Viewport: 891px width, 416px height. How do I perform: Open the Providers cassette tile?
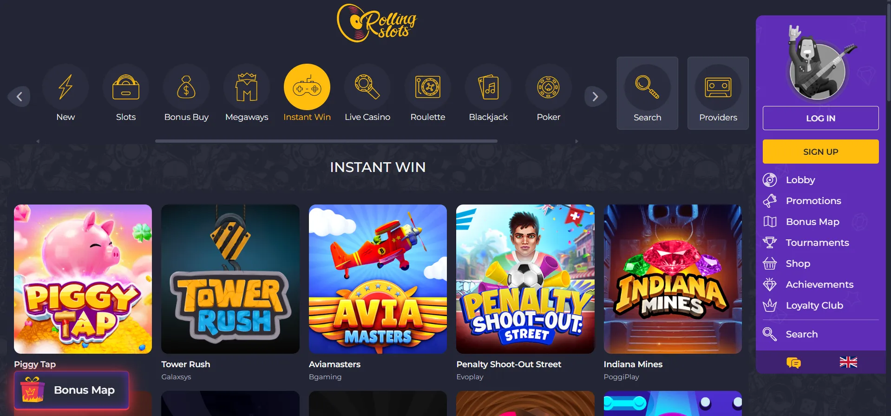(x=718, y=93)
